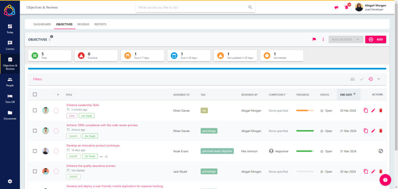398x189 pixels.
Task: Open Enhance Leadership Skills objective link
Action: [83, 105]
